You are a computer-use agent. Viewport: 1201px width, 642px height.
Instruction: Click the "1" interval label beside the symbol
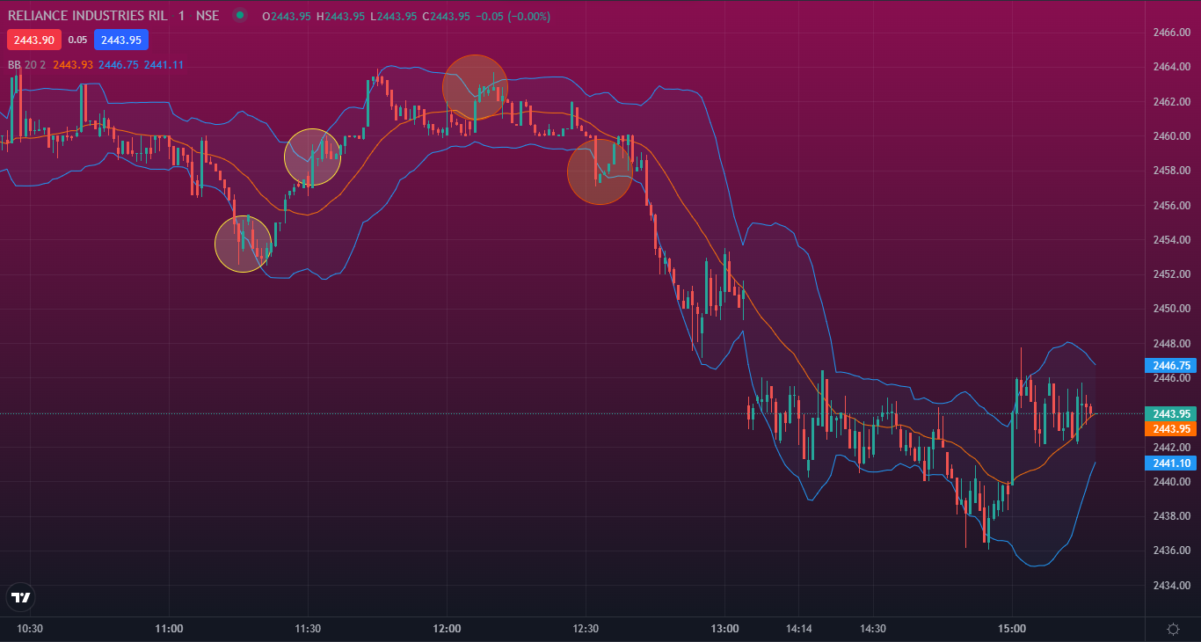181,16
